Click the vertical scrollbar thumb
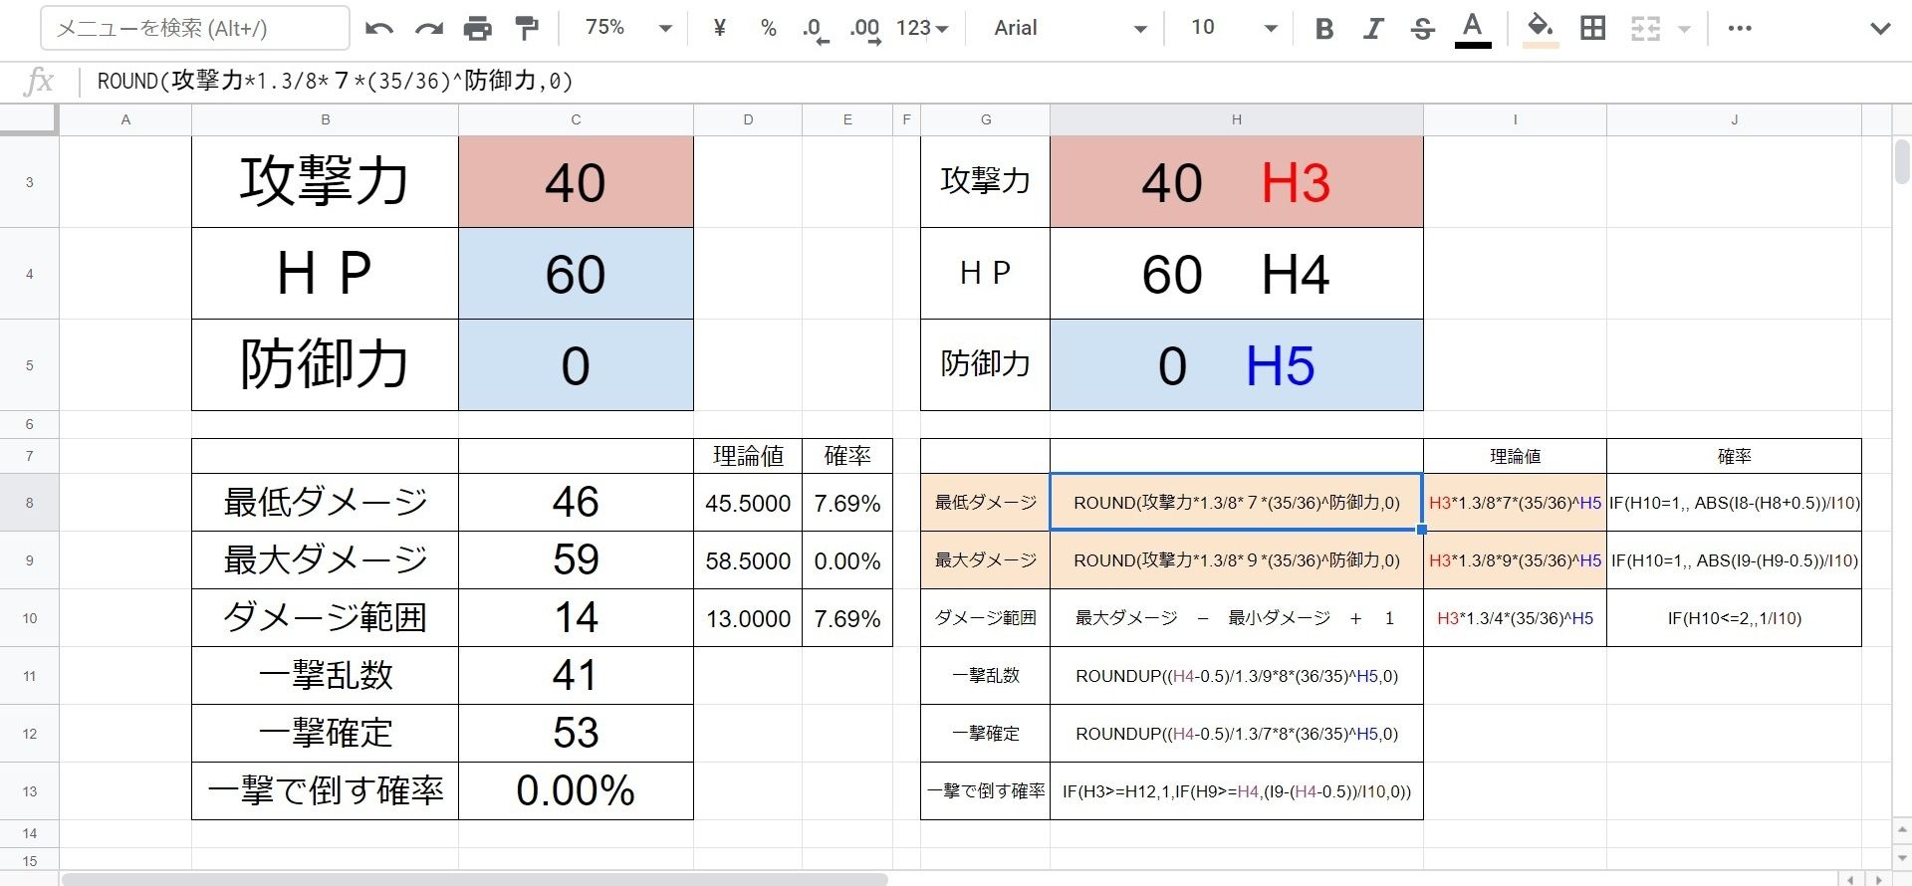Screen dimensions: 1912x886 pos(1902,161)
